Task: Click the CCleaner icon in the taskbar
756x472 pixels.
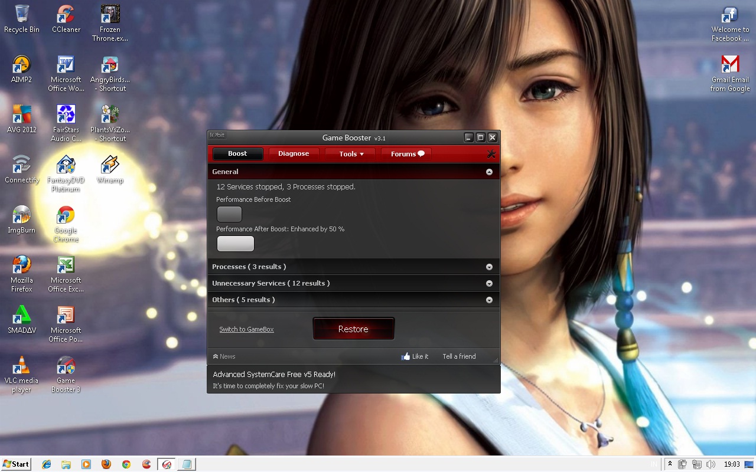Action: tap(146, 464)
